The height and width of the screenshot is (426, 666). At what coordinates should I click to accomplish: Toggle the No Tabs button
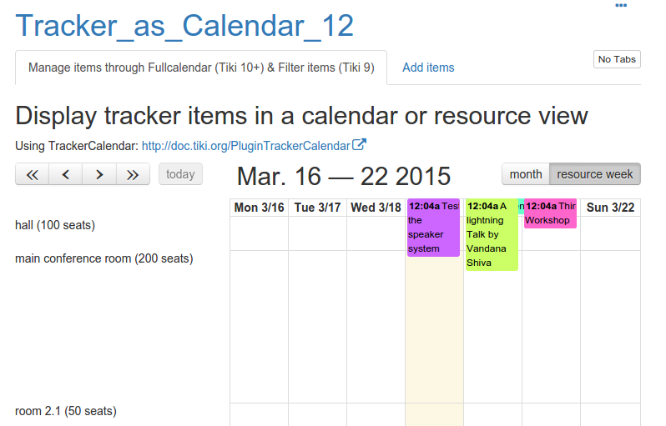tap(617, 59)
